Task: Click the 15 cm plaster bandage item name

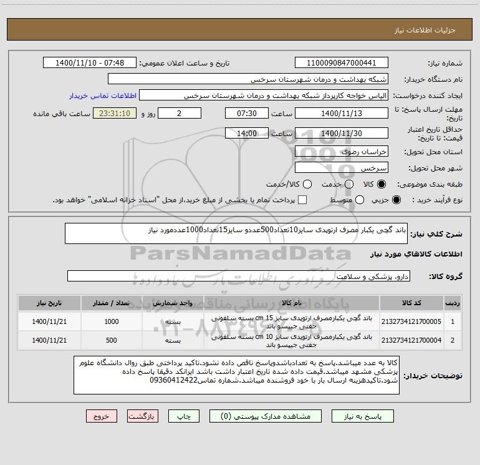Action: coord(292,322)
